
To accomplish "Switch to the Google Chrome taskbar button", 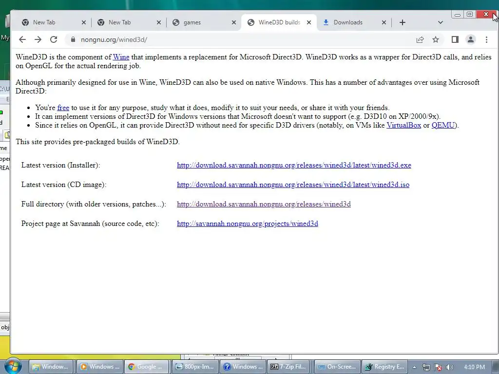I will (147, 367).
